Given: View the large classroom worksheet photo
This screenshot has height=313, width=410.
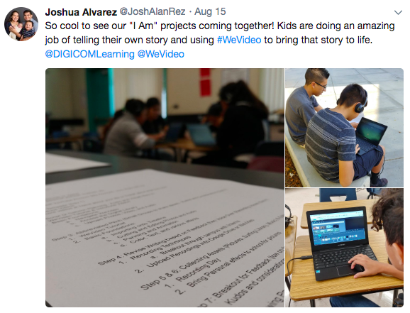Looking at the screenshot, I should (165, 187).
